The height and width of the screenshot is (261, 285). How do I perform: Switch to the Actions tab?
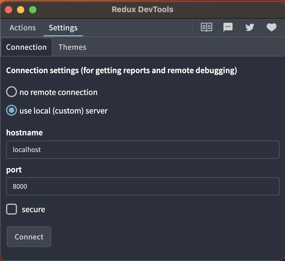point(23,28)
